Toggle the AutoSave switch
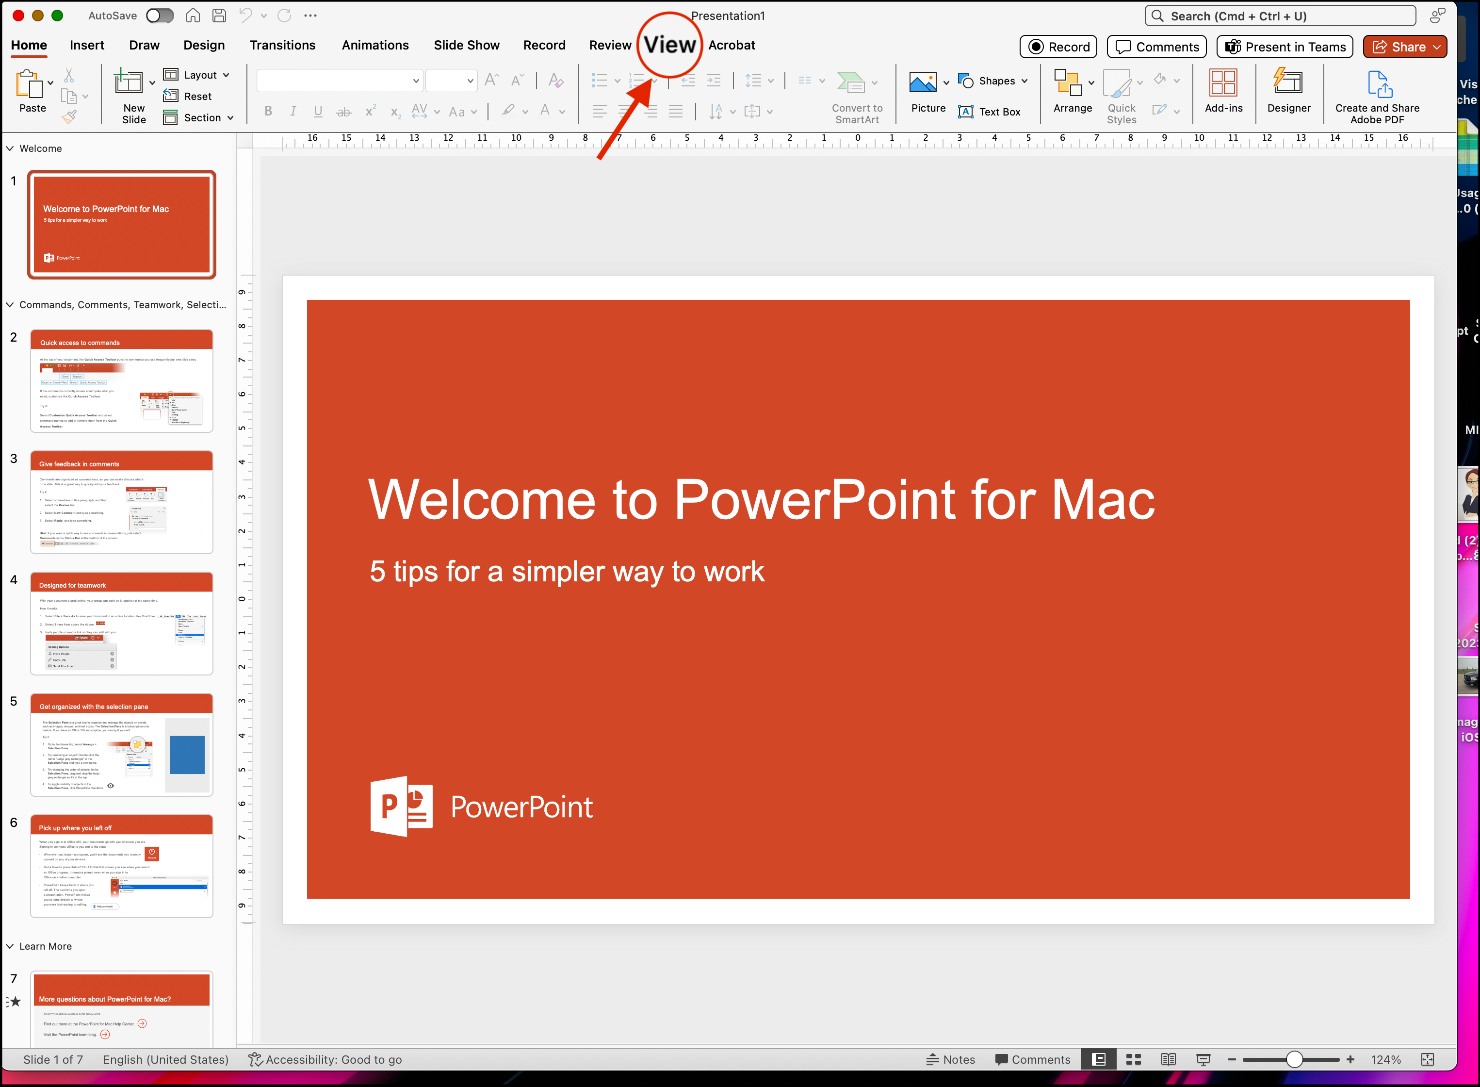This screenshot has height=1087, width=1480. point(160,16)
